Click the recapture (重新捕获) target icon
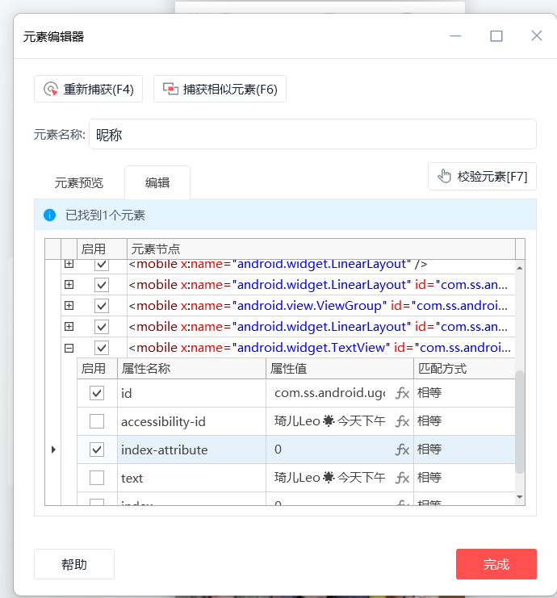 [52, 89]
